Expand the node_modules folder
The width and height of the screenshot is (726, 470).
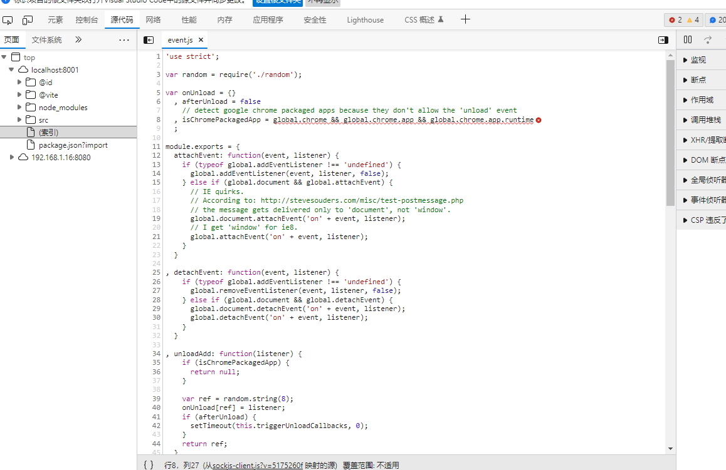19,108
